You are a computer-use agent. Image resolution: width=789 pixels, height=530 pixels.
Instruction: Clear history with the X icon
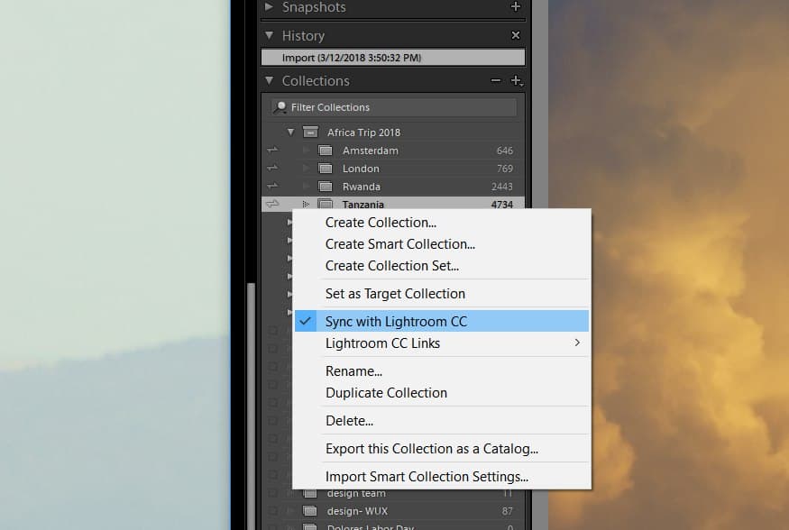(x=515, y=35)
